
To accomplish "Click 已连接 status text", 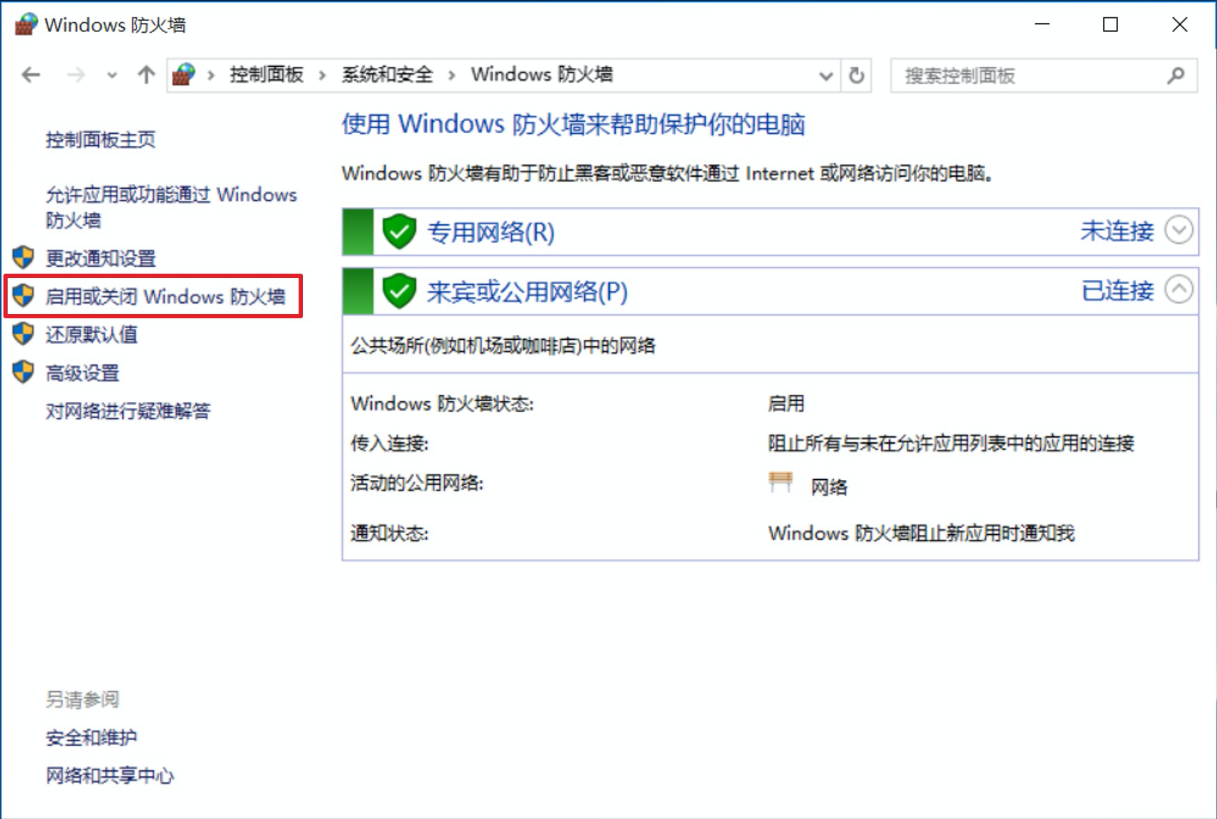I will tap(1117, 290).
